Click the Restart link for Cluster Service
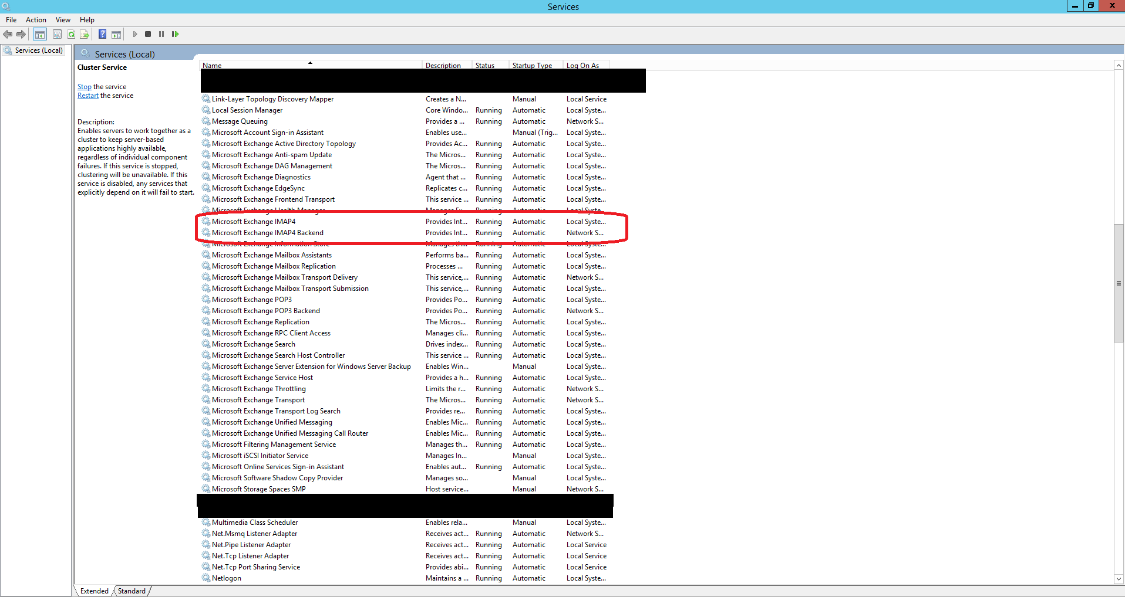This screenshot has height=597, width=1125. (x=88, y=96)
